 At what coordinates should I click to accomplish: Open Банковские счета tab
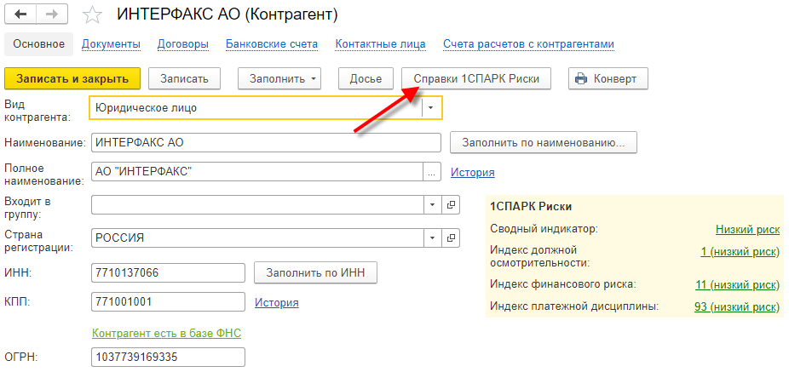click(x=272, y=44)
